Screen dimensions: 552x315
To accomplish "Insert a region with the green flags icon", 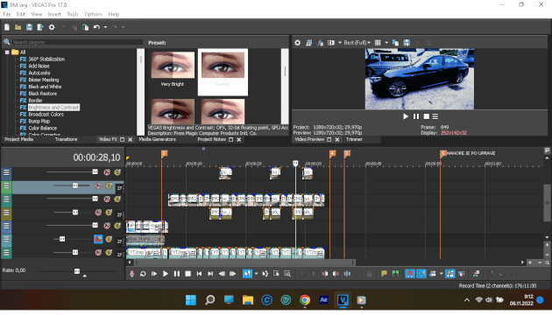I will pos(395,274).
